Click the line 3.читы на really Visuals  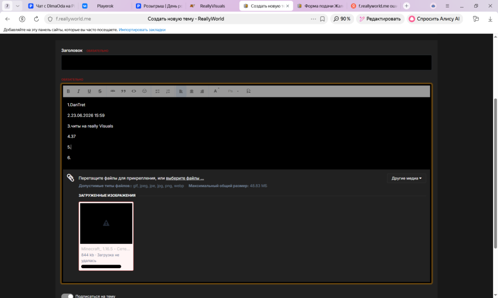pyautogui.click(x=90, y=126)
